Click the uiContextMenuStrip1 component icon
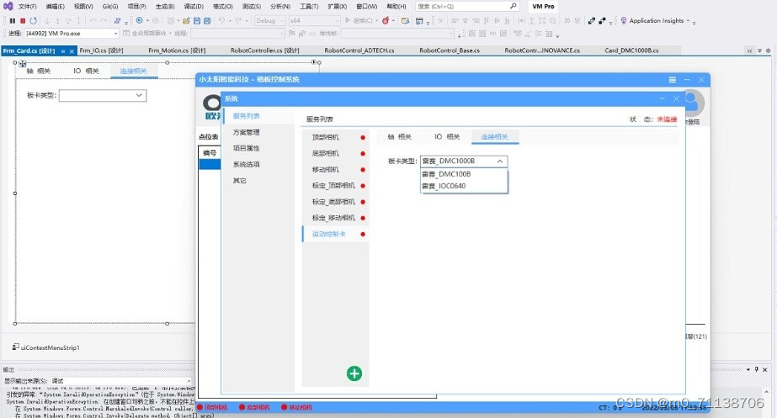Screen dimensions: 777x418 pos(15,347)
